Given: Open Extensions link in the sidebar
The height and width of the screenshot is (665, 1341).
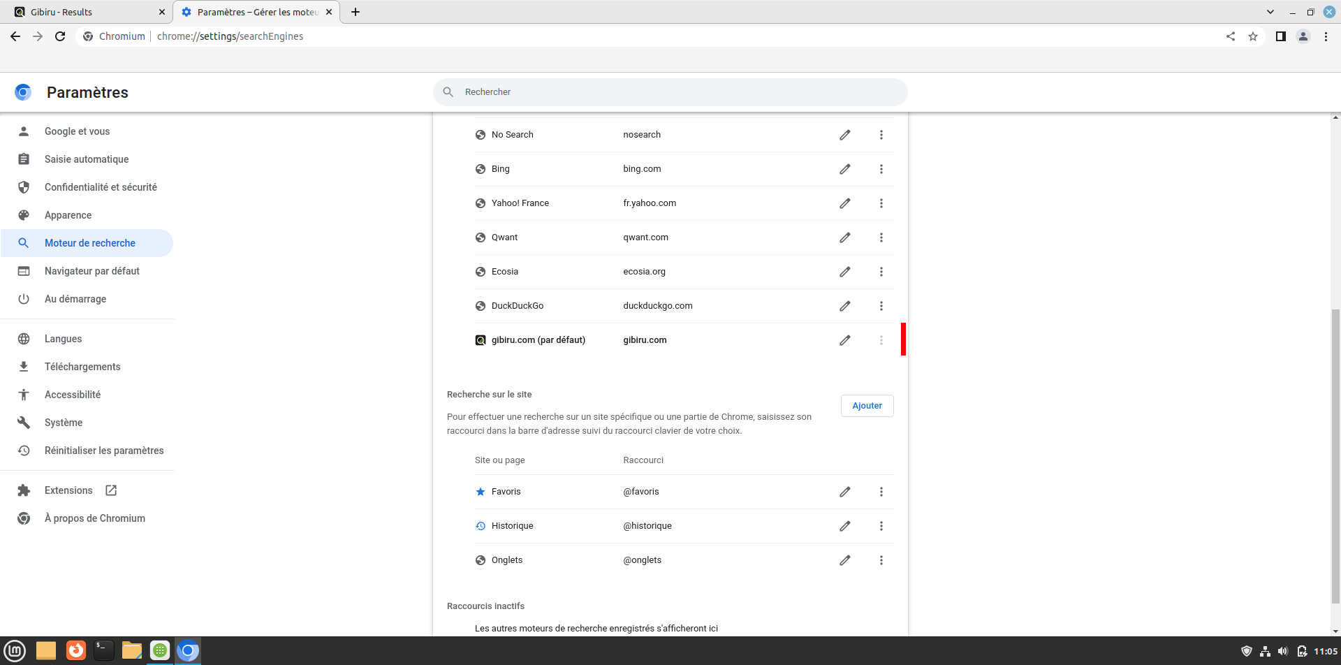Looking at the screenshot, I should (68, 490).
